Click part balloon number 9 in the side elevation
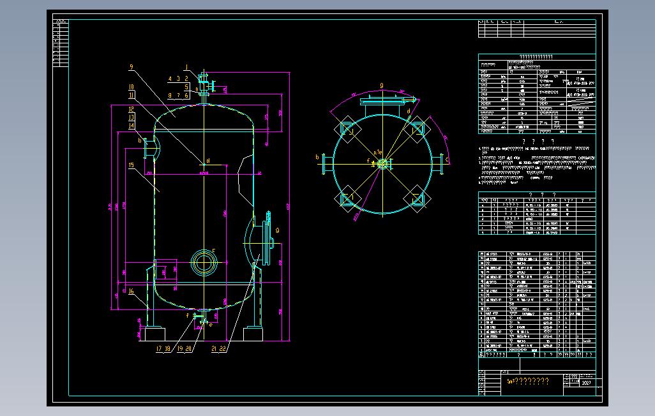 [x=131, y=67]
